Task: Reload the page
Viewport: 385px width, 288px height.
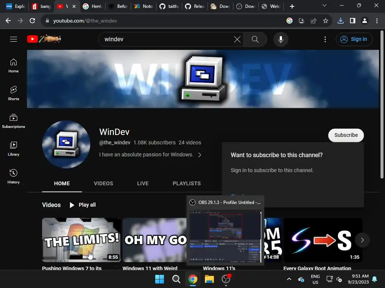Action: [x=32, y=21]
